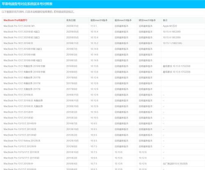Image resolution: width=205 pixels, height=170 pixels.
Task: Select MacBook Pro 13寸 Retina 2012年末 model name
Action: tap(22, 141)
